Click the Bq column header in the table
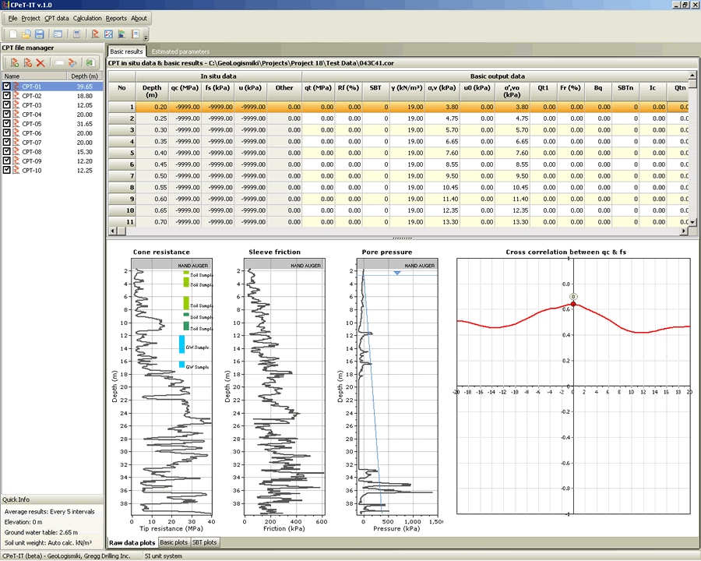The image size is (701, 561). pos(597,91)
